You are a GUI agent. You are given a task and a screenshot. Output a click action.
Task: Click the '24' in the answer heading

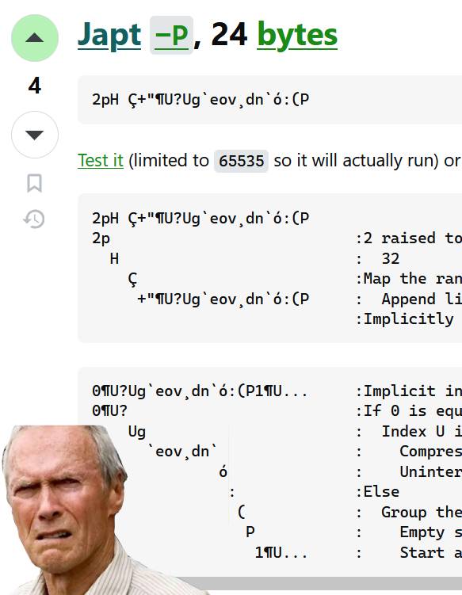click(x=229, y=35)
